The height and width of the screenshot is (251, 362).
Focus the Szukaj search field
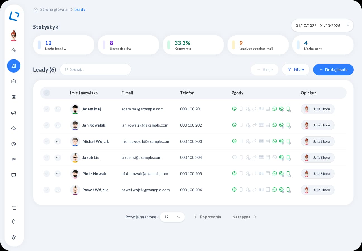pos(96,69)
